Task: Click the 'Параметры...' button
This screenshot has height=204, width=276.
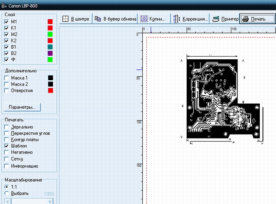Action: point(22,107)
